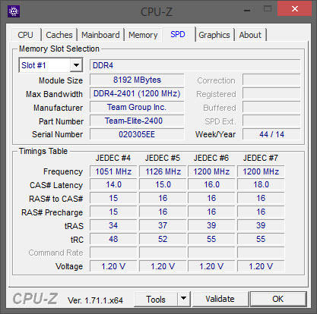Expand the Tools dropdown arrow
Viewport: 317px width, 314px height.
pyautogui.click(x=183, y=299)
